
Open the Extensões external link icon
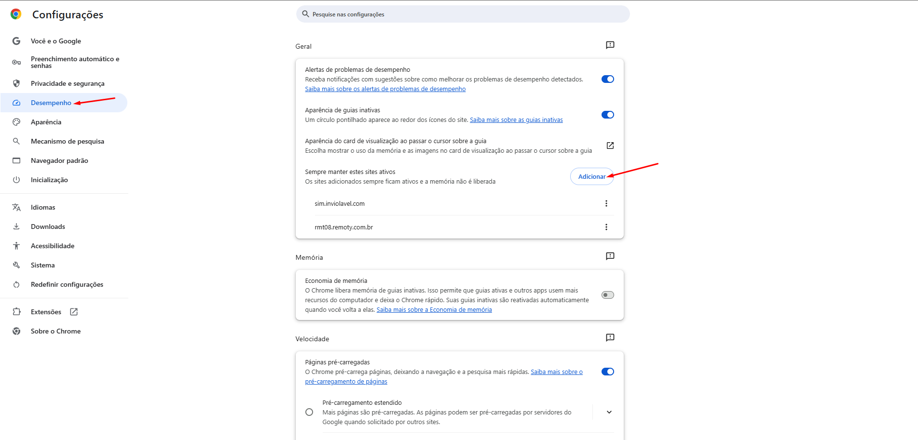coord(74,312)
